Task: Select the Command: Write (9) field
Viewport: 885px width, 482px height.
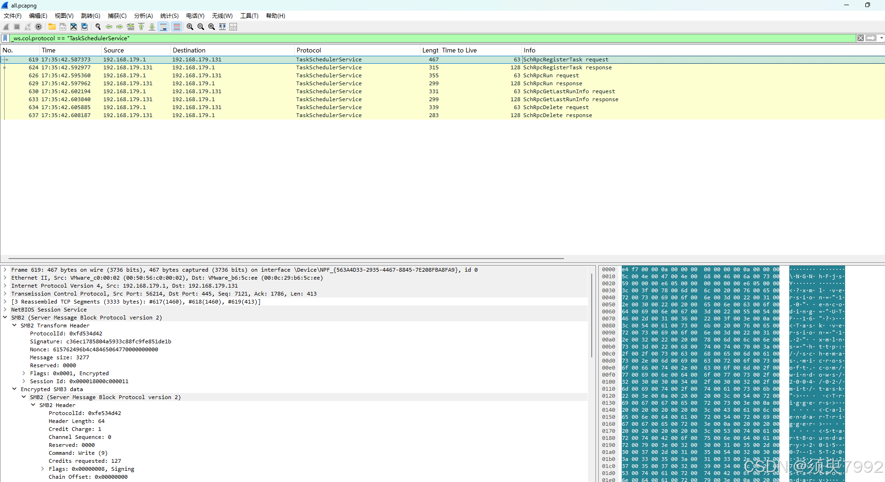Action: point(78,453)
